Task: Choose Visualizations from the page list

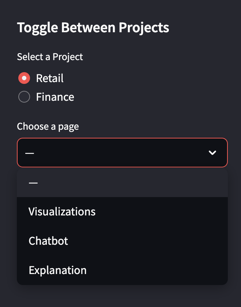Action: tap(62, 211)
